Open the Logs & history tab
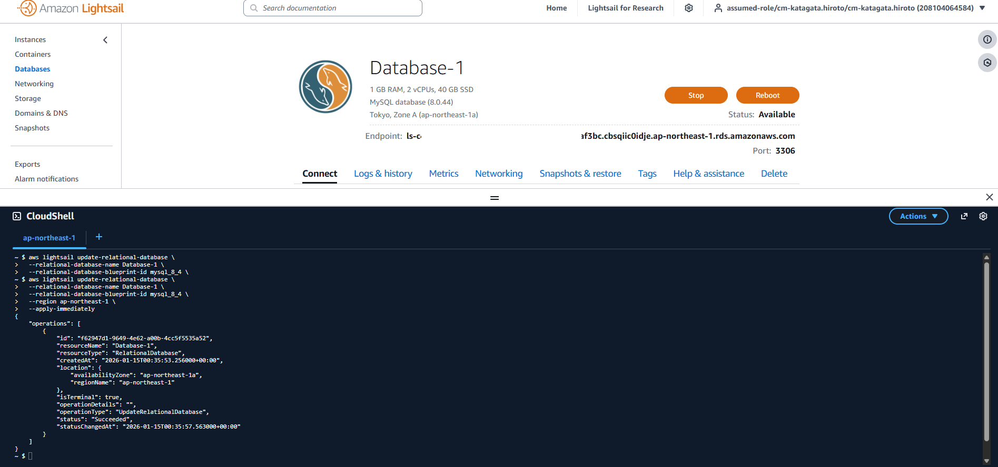This screenshot has width=998, height=467. pyautogui.click(x=383, y=174)
